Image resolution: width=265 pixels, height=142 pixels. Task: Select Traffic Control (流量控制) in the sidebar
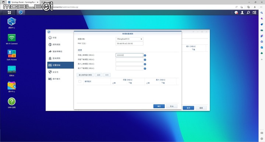60,65
